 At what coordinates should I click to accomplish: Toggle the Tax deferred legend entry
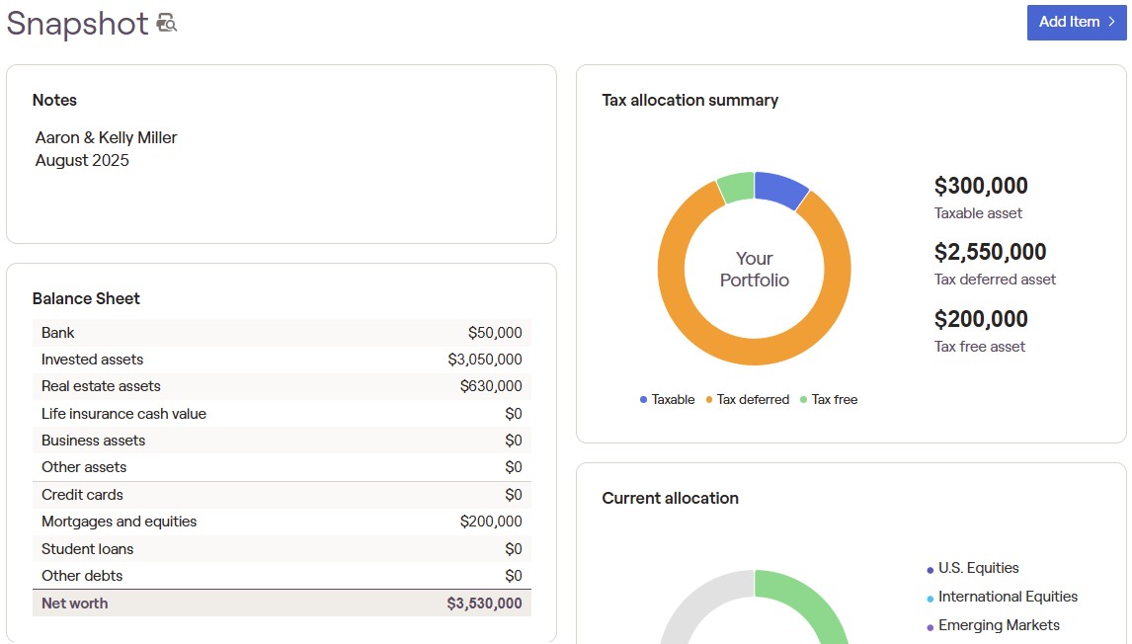point(747,400)
